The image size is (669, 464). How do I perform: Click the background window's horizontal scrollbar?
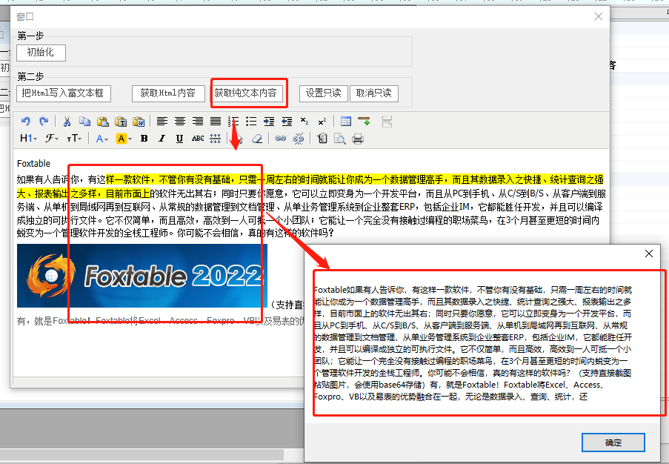click(142, 454)
